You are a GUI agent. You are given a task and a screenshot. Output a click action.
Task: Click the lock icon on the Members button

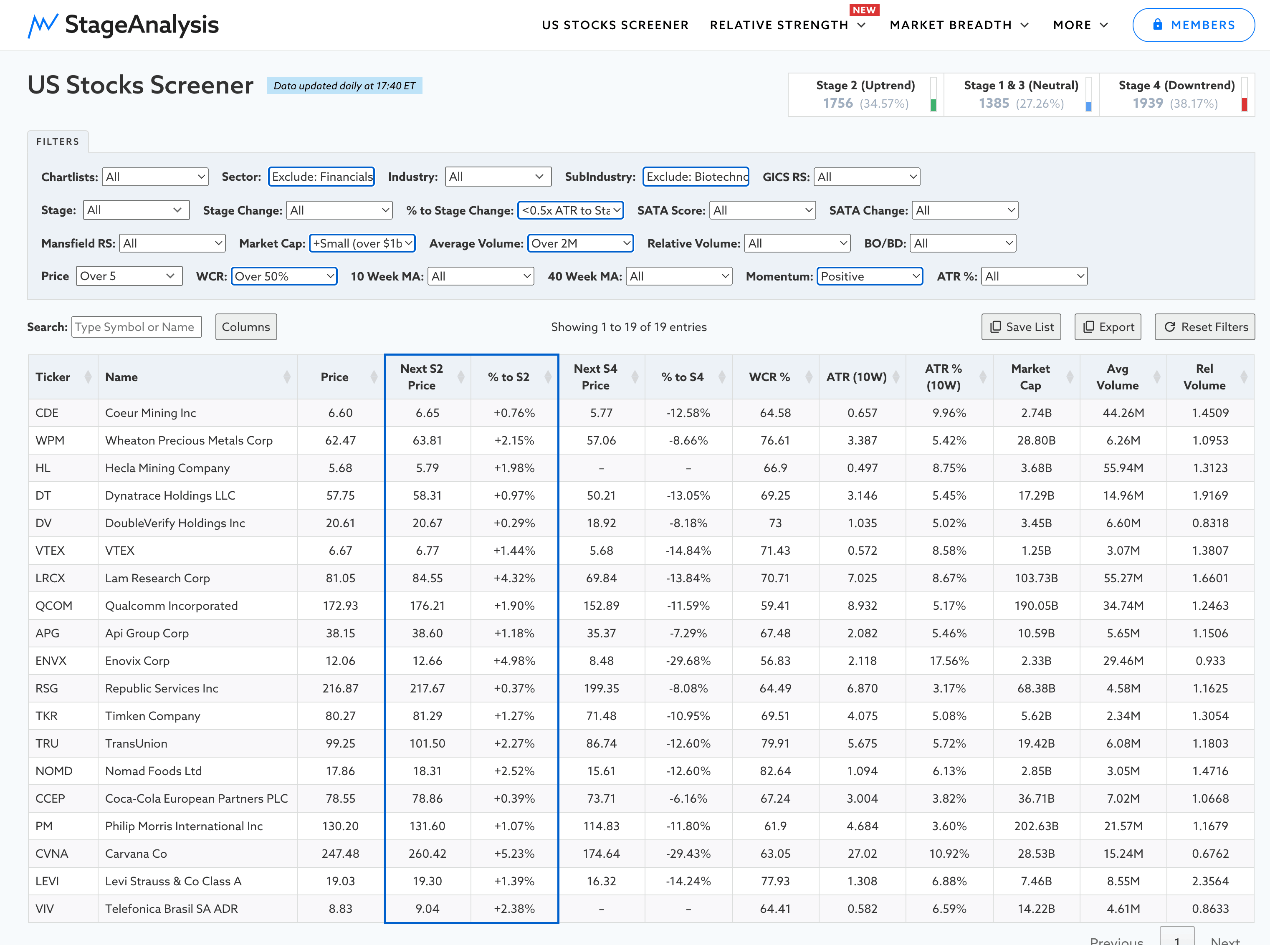click(1157, 25)
